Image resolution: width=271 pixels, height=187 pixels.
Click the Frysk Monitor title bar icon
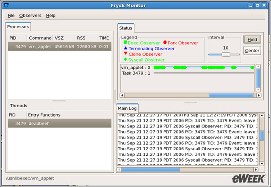tap(6, 5)
